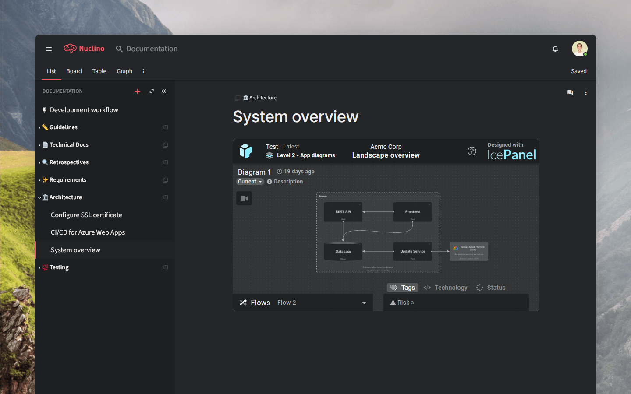Screen dimensions: 631x394
Task: Click the Saved status text
Action: pyautogui.click(x=578, y=71)
